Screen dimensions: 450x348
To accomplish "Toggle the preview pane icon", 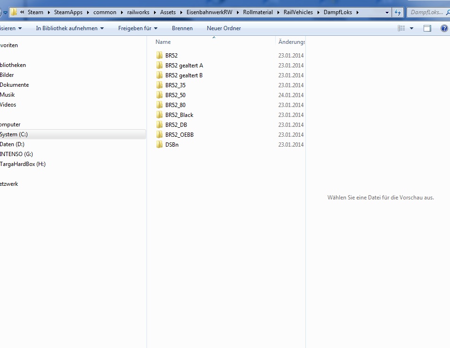I will point(427,28).
